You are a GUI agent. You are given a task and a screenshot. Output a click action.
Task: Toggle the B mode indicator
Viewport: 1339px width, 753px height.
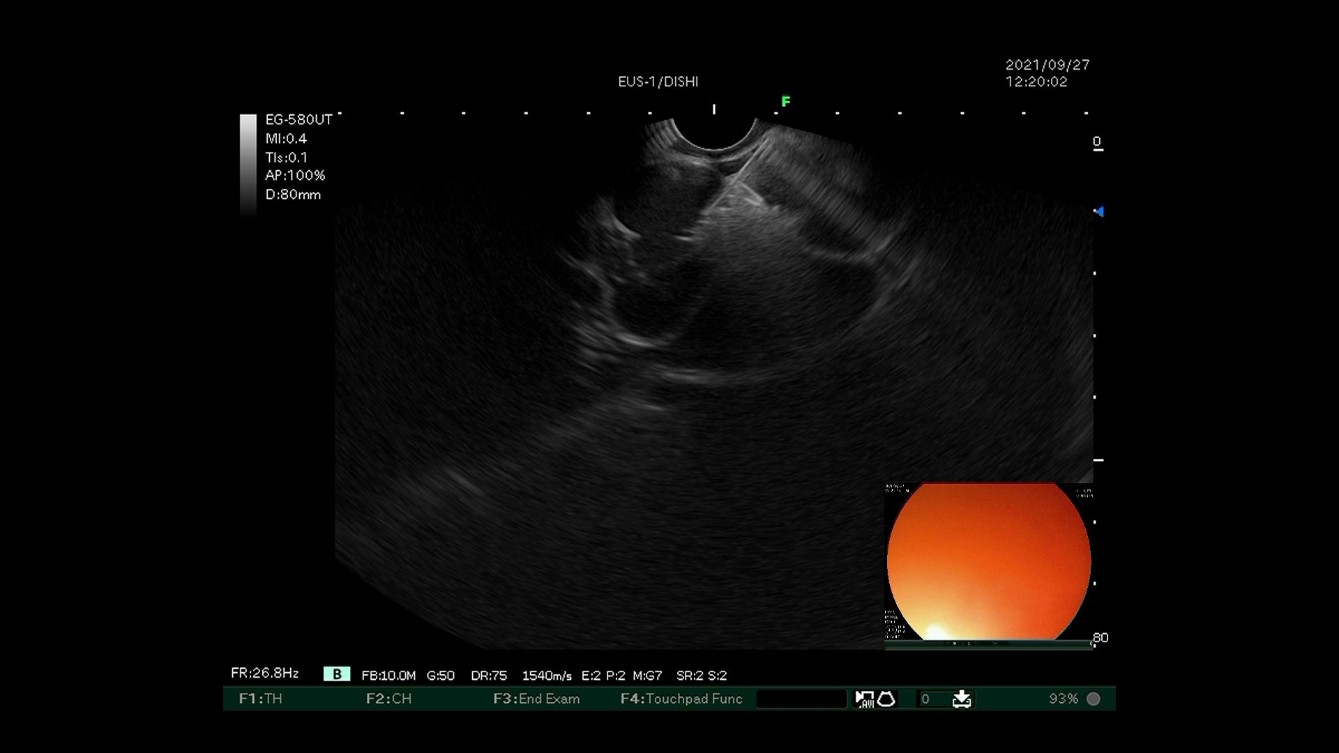337,674
